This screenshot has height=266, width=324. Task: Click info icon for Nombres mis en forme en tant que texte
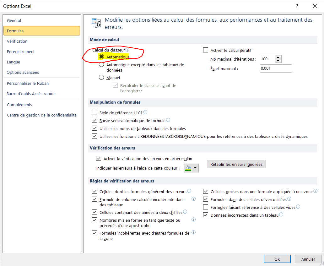[x=194, y=220]
